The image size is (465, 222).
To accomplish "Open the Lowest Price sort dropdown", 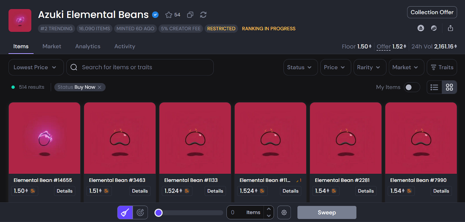I will [36, 67].
